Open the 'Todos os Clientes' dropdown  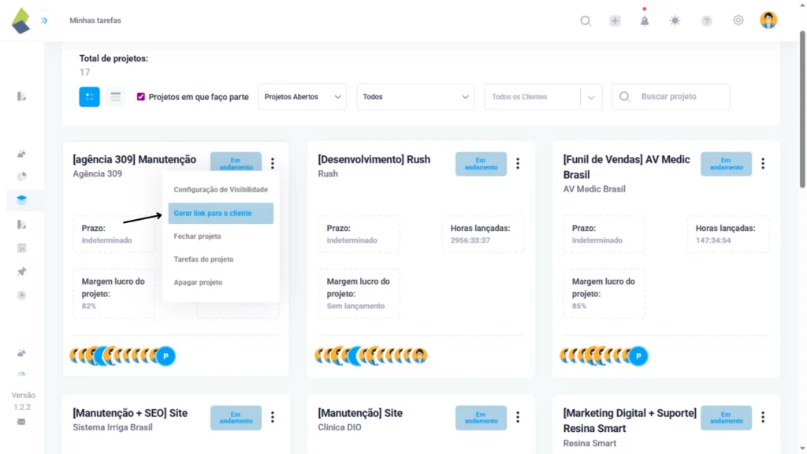tap(543, 96)
